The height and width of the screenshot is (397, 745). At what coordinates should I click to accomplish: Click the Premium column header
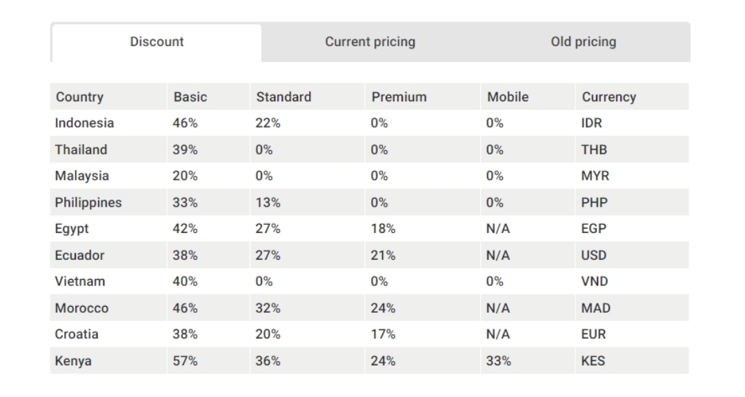point(423,97)
